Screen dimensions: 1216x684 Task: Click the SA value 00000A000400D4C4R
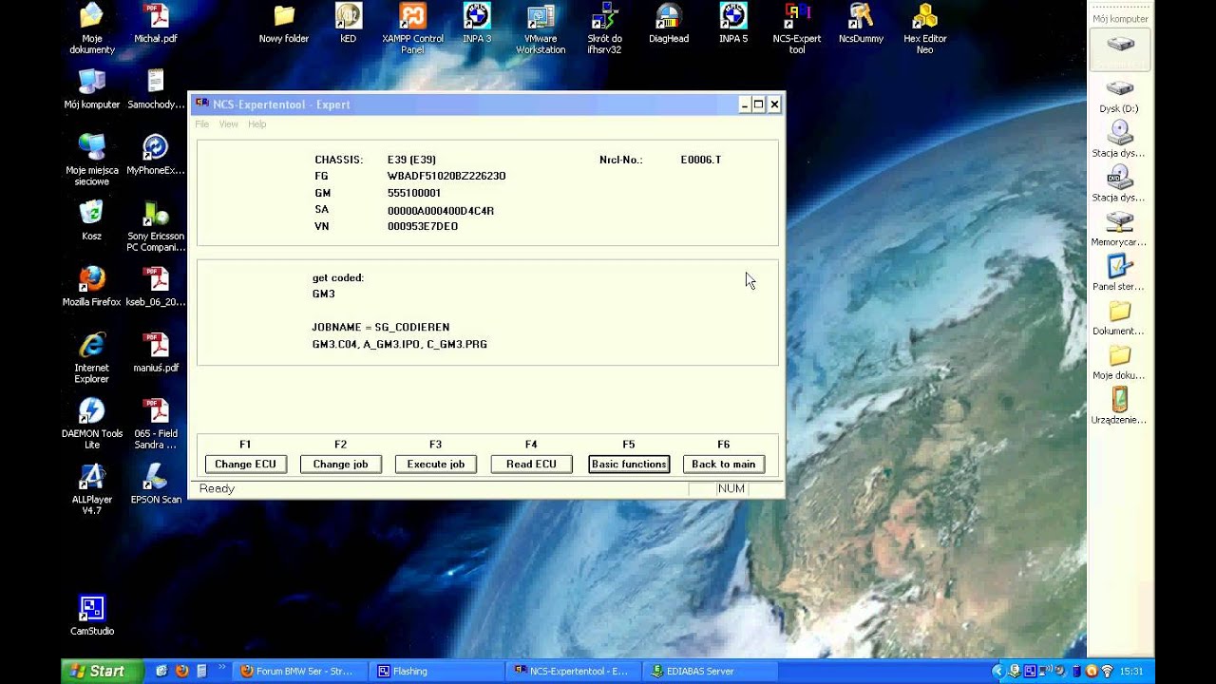coord(441,211)
